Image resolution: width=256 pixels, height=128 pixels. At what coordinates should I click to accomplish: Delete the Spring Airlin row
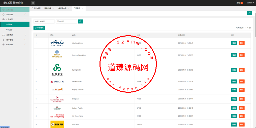coord(242,70)
